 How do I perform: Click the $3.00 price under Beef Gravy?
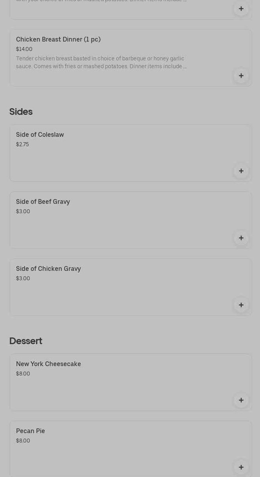pos(23,212)
